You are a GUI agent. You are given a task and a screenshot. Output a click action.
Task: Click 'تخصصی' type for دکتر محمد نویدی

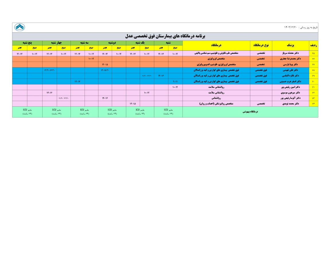261,104
